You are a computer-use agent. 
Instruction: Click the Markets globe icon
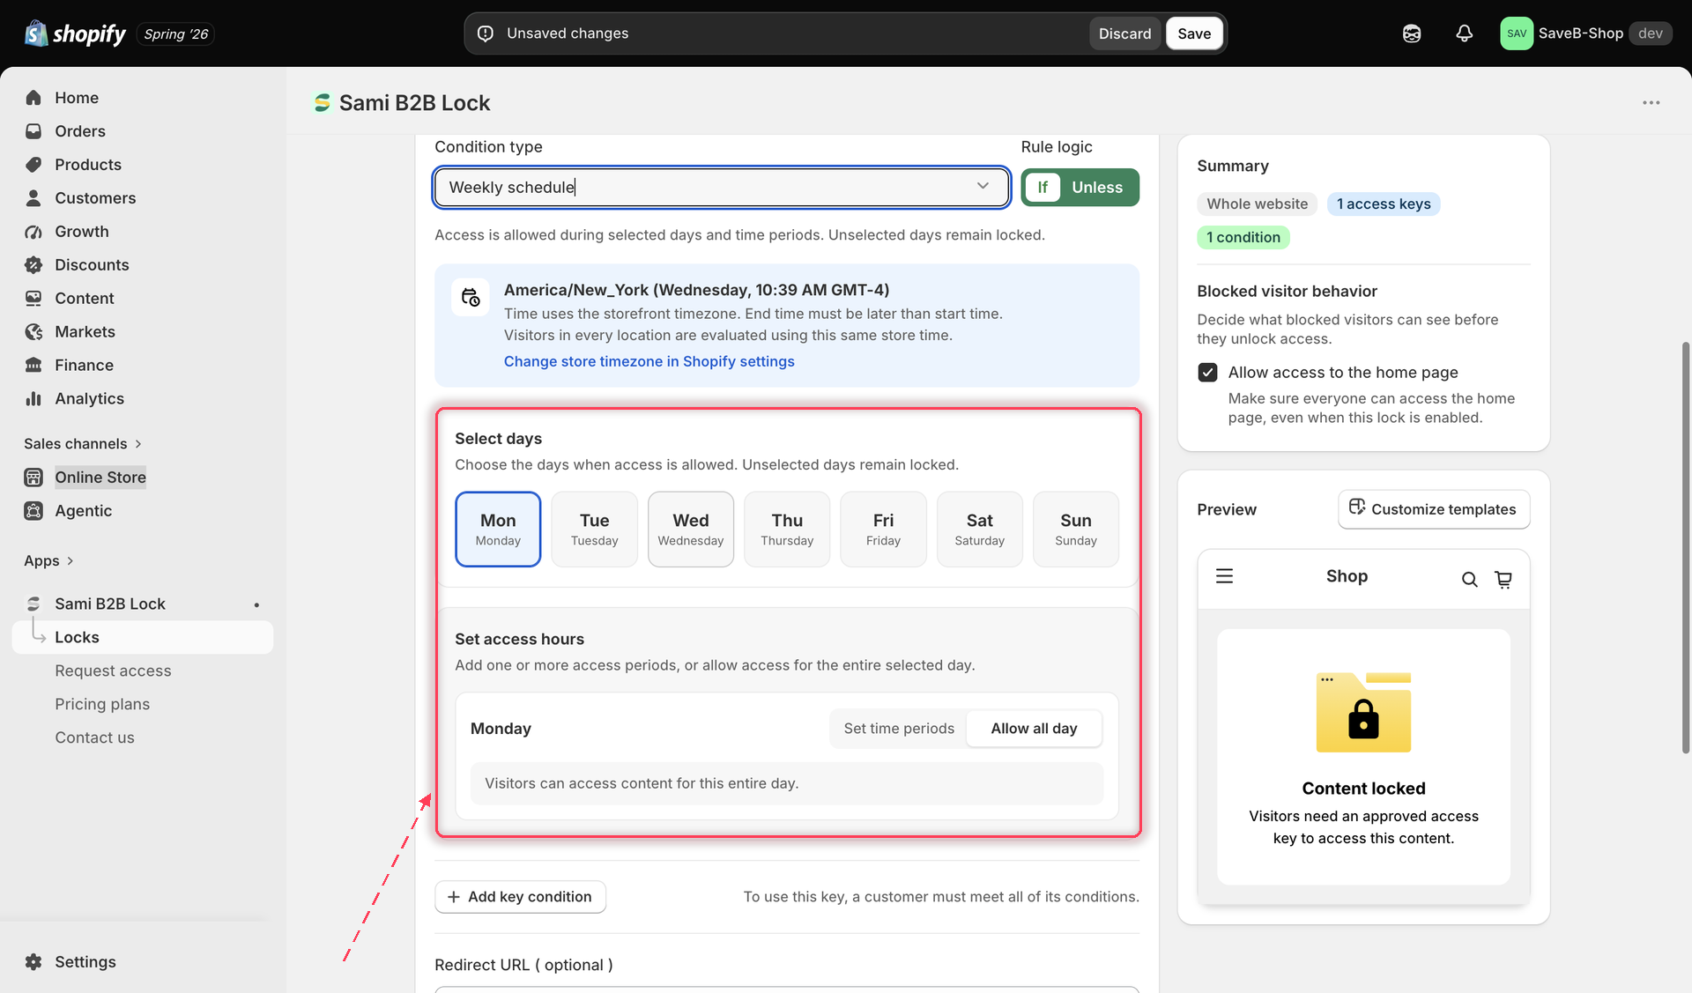pos(33,332)
